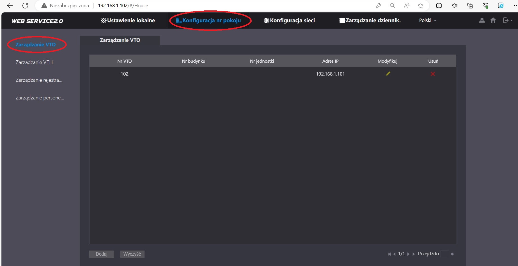Open Ustawienie lokalne menu
Screen dimensions: 518x266
pos(128,20)
